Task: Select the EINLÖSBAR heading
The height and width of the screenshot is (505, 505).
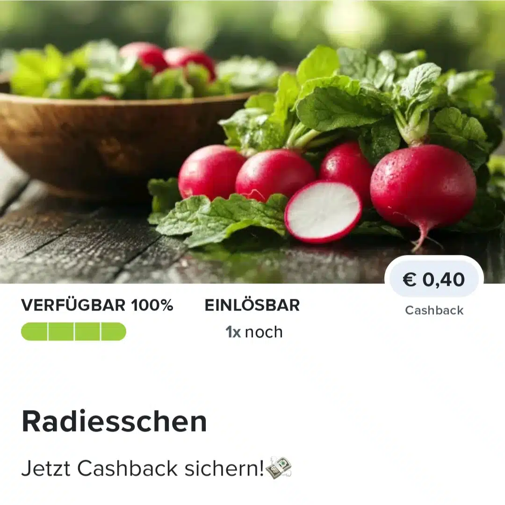Action: 252,305
